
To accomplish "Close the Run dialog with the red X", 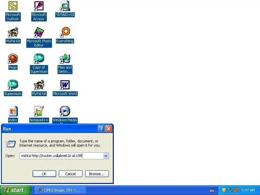I will tap(109, 128).
